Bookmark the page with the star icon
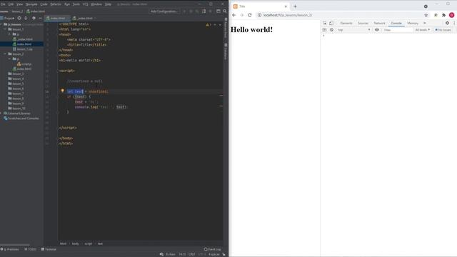 [426, 15]
